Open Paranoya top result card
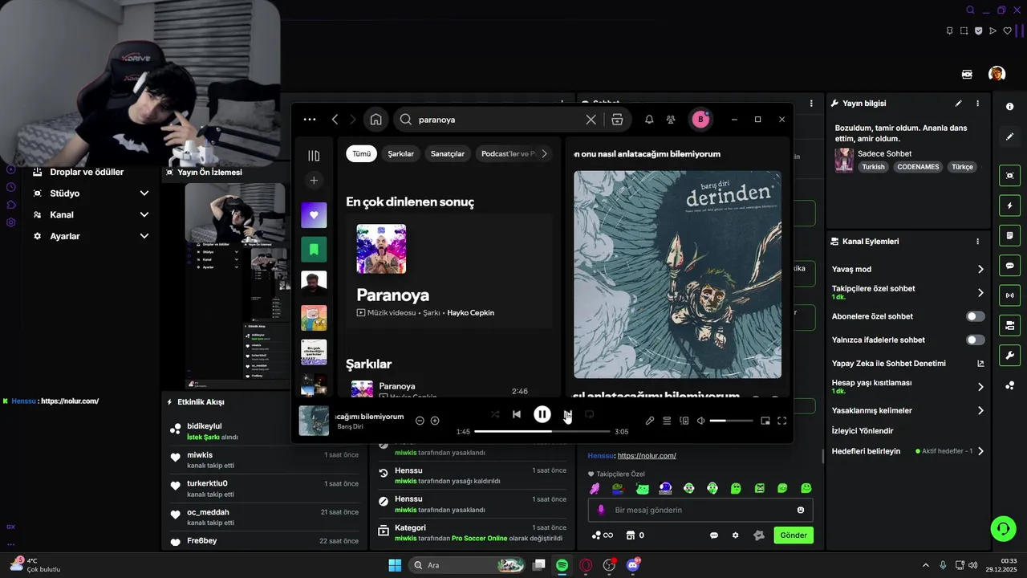This screenshot has width=1027, height=578. point(449,271)
